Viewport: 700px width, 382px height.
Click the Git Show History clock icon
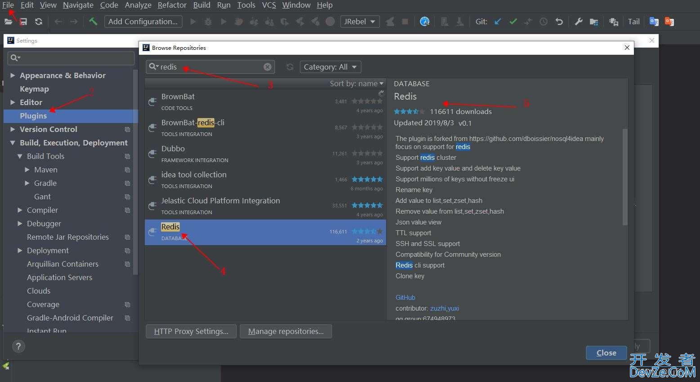[544, 22]
